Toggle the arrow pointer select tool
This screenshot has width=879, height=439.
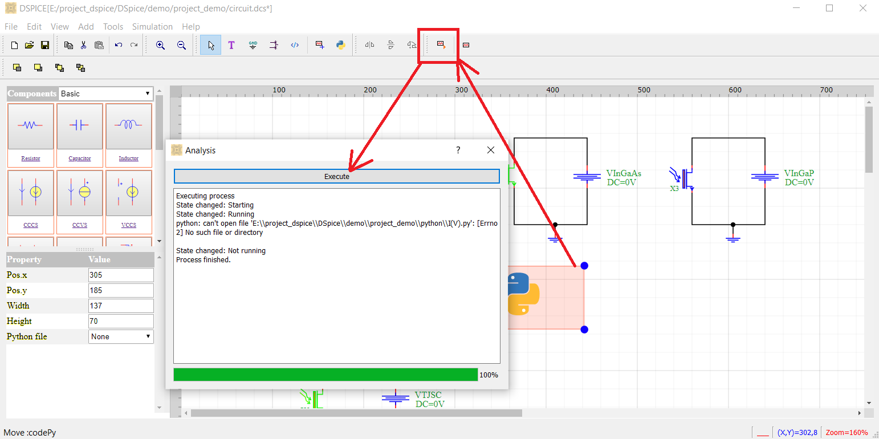click(211, 45)
